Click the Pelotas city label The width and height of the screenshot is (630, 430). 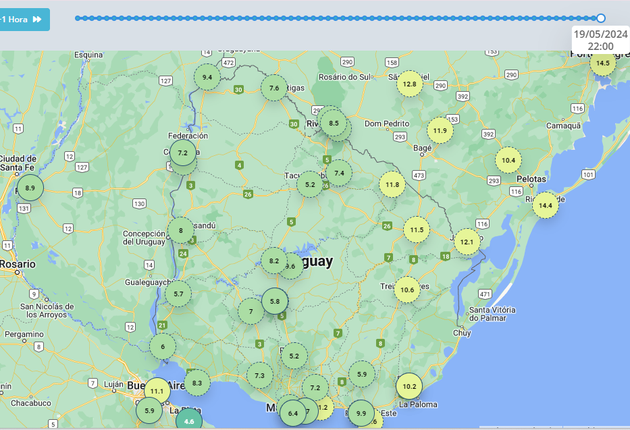click(x=531, y=179)
